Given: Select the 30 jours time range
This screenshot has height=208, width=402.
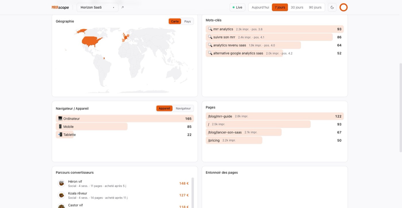Looking at the screenshot, I should [297, 7].
